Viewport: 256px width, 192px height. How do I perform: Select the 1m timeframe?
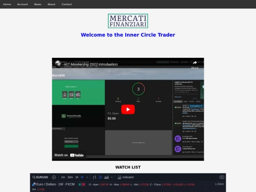[63, 177]
